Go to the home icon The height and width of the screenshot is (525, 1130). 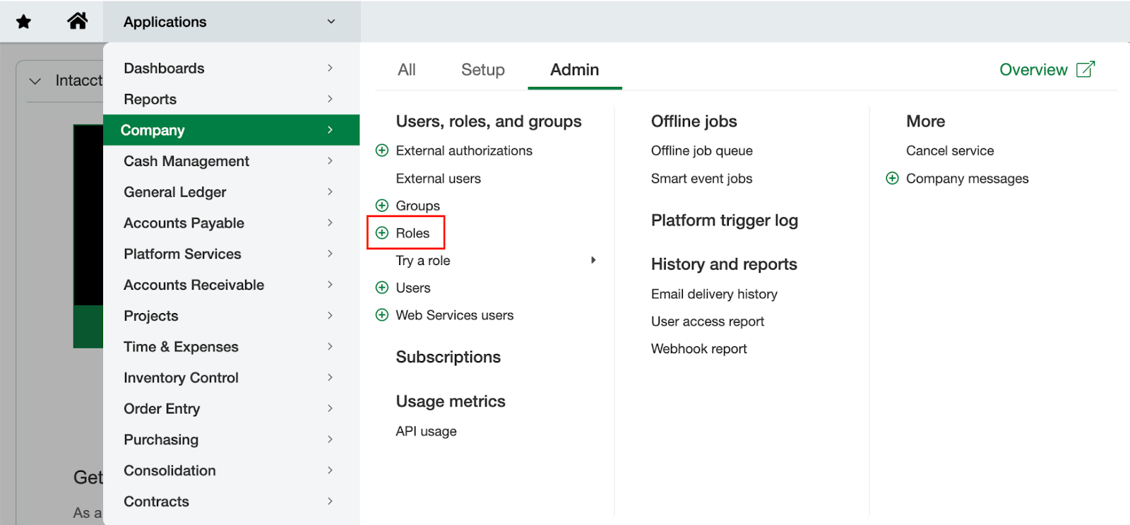point(78,21)
